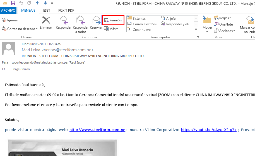Click the Eliminar X icon
The height and width of the screenshot is (156, 255).
pyautogui.click(x=46, y=20)
